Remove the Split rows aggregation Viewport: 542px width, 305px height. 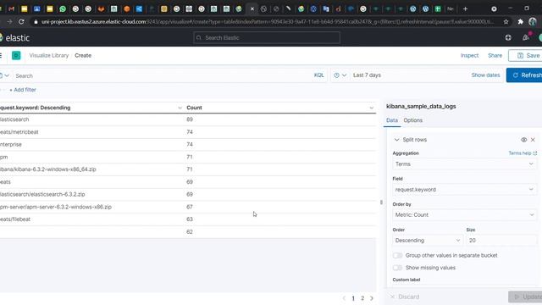[x=533, y=140]
